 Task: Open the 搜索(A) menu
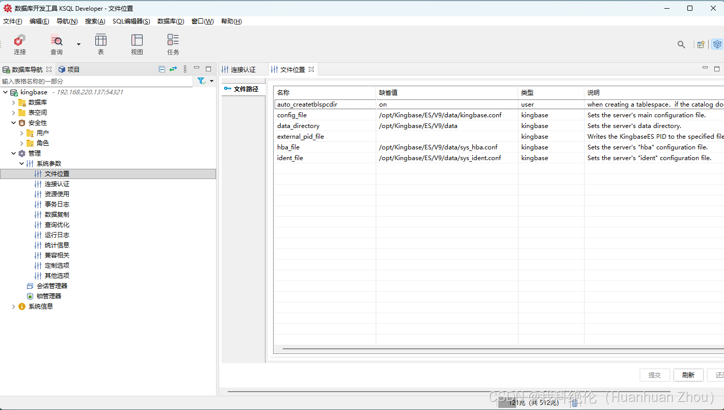tap(95, 21)
